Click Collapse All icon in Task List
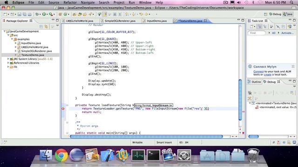This screenshot has width=298, height=167. point(284,27)
